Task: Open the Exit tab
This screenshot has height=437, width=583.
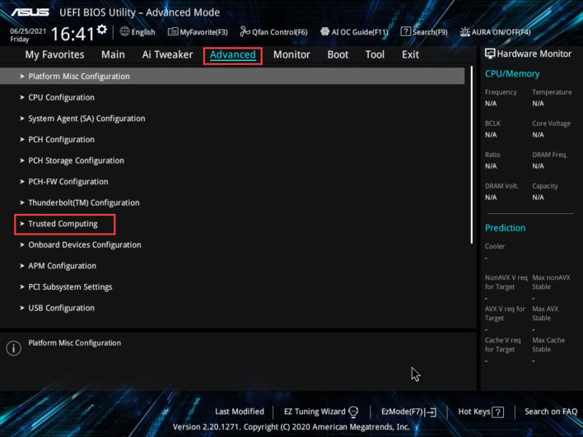Action: point(410,54)
